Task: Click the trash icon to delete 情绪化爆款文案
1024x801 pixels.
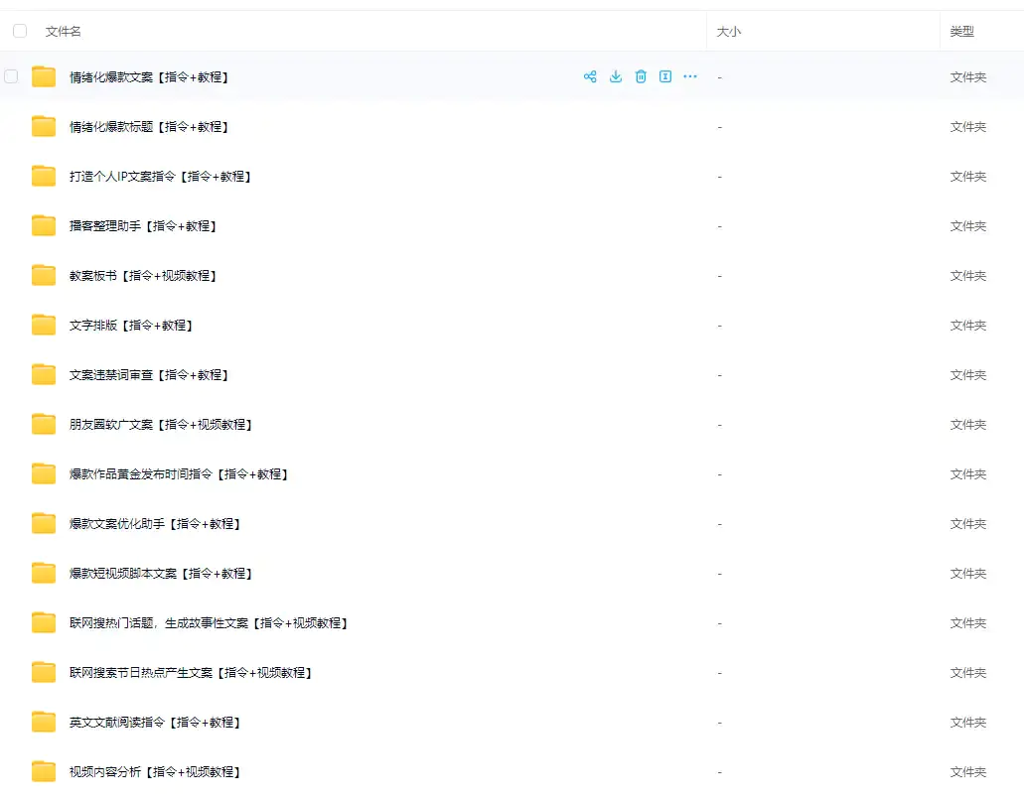Action: tap(641, 76)
